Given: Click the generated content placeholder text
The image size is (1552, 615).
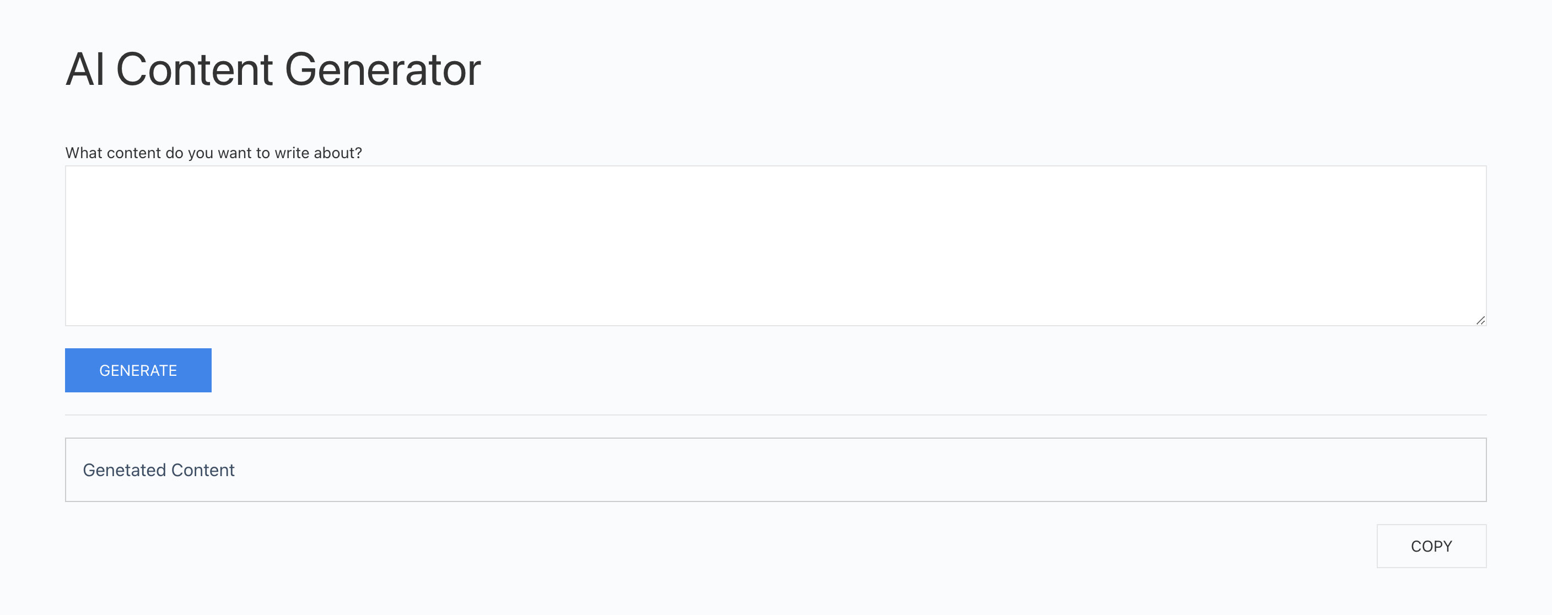Looking at the screenshot, I should (159, 470).
